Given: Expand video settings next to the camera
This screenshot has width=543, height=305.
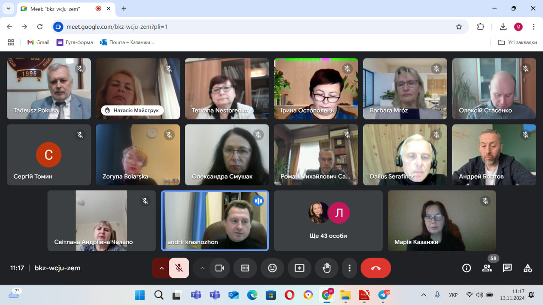Looking at the screenshot, I should coord(202,268).
